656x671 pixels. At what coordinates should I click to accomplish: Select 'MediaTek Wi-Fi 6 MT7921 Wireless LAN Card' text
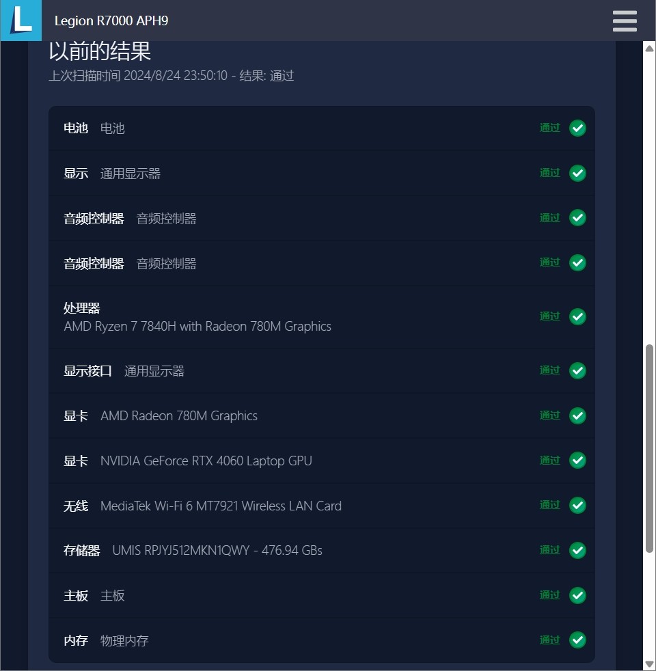(221, 506)
